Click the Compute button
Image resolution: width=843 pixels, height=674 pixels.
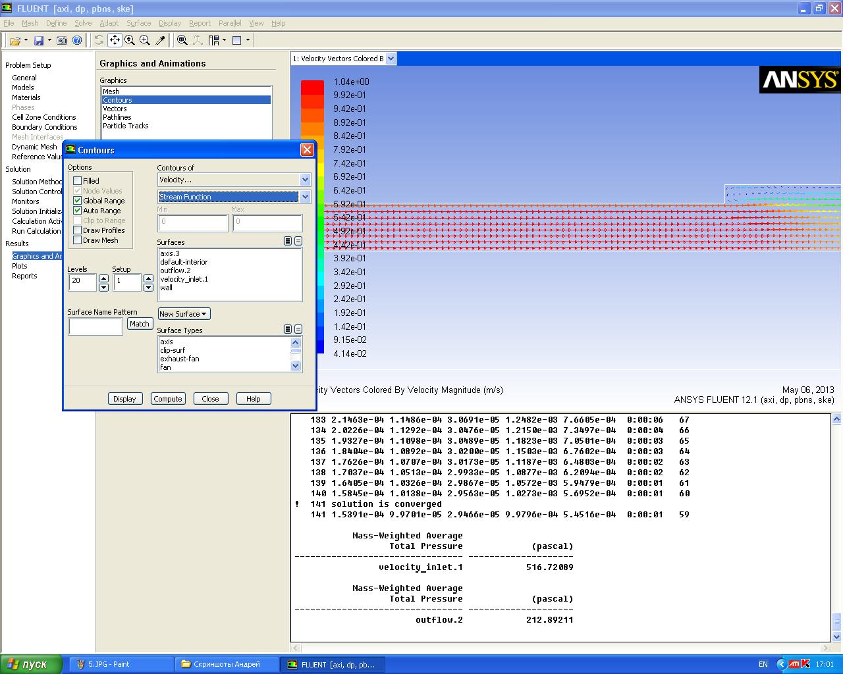point(168,399)
